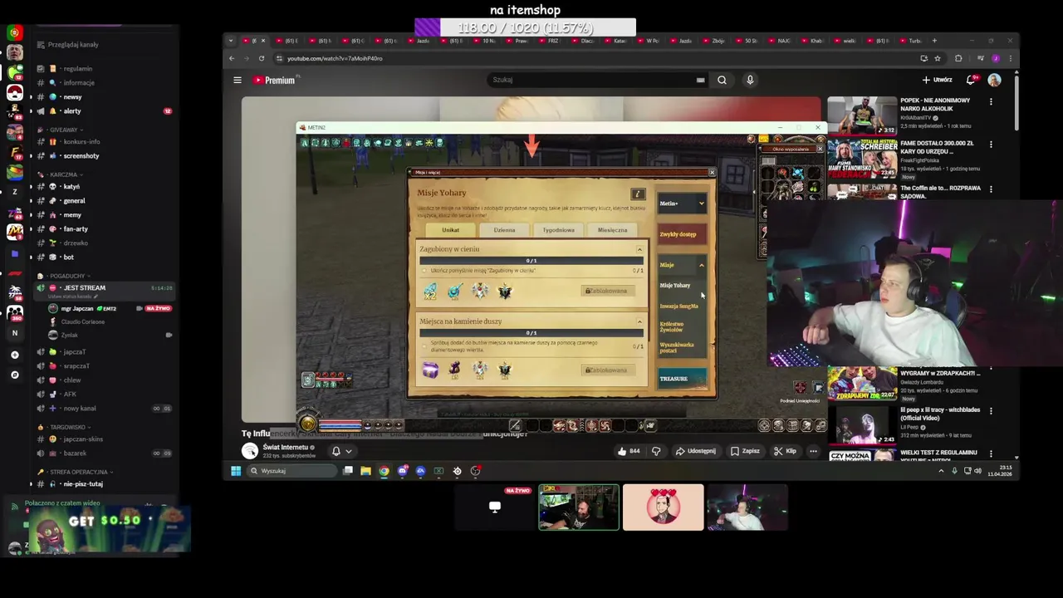Screen dimensions: 1063x598
Task: Open the Przeglądaj kanały entry
Action: (73, 45)
